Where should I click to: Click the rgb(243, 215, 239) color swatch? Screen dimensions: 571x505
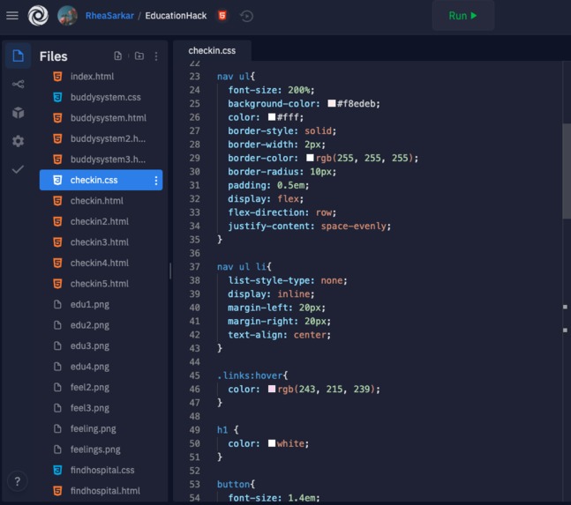coord(272,389)
